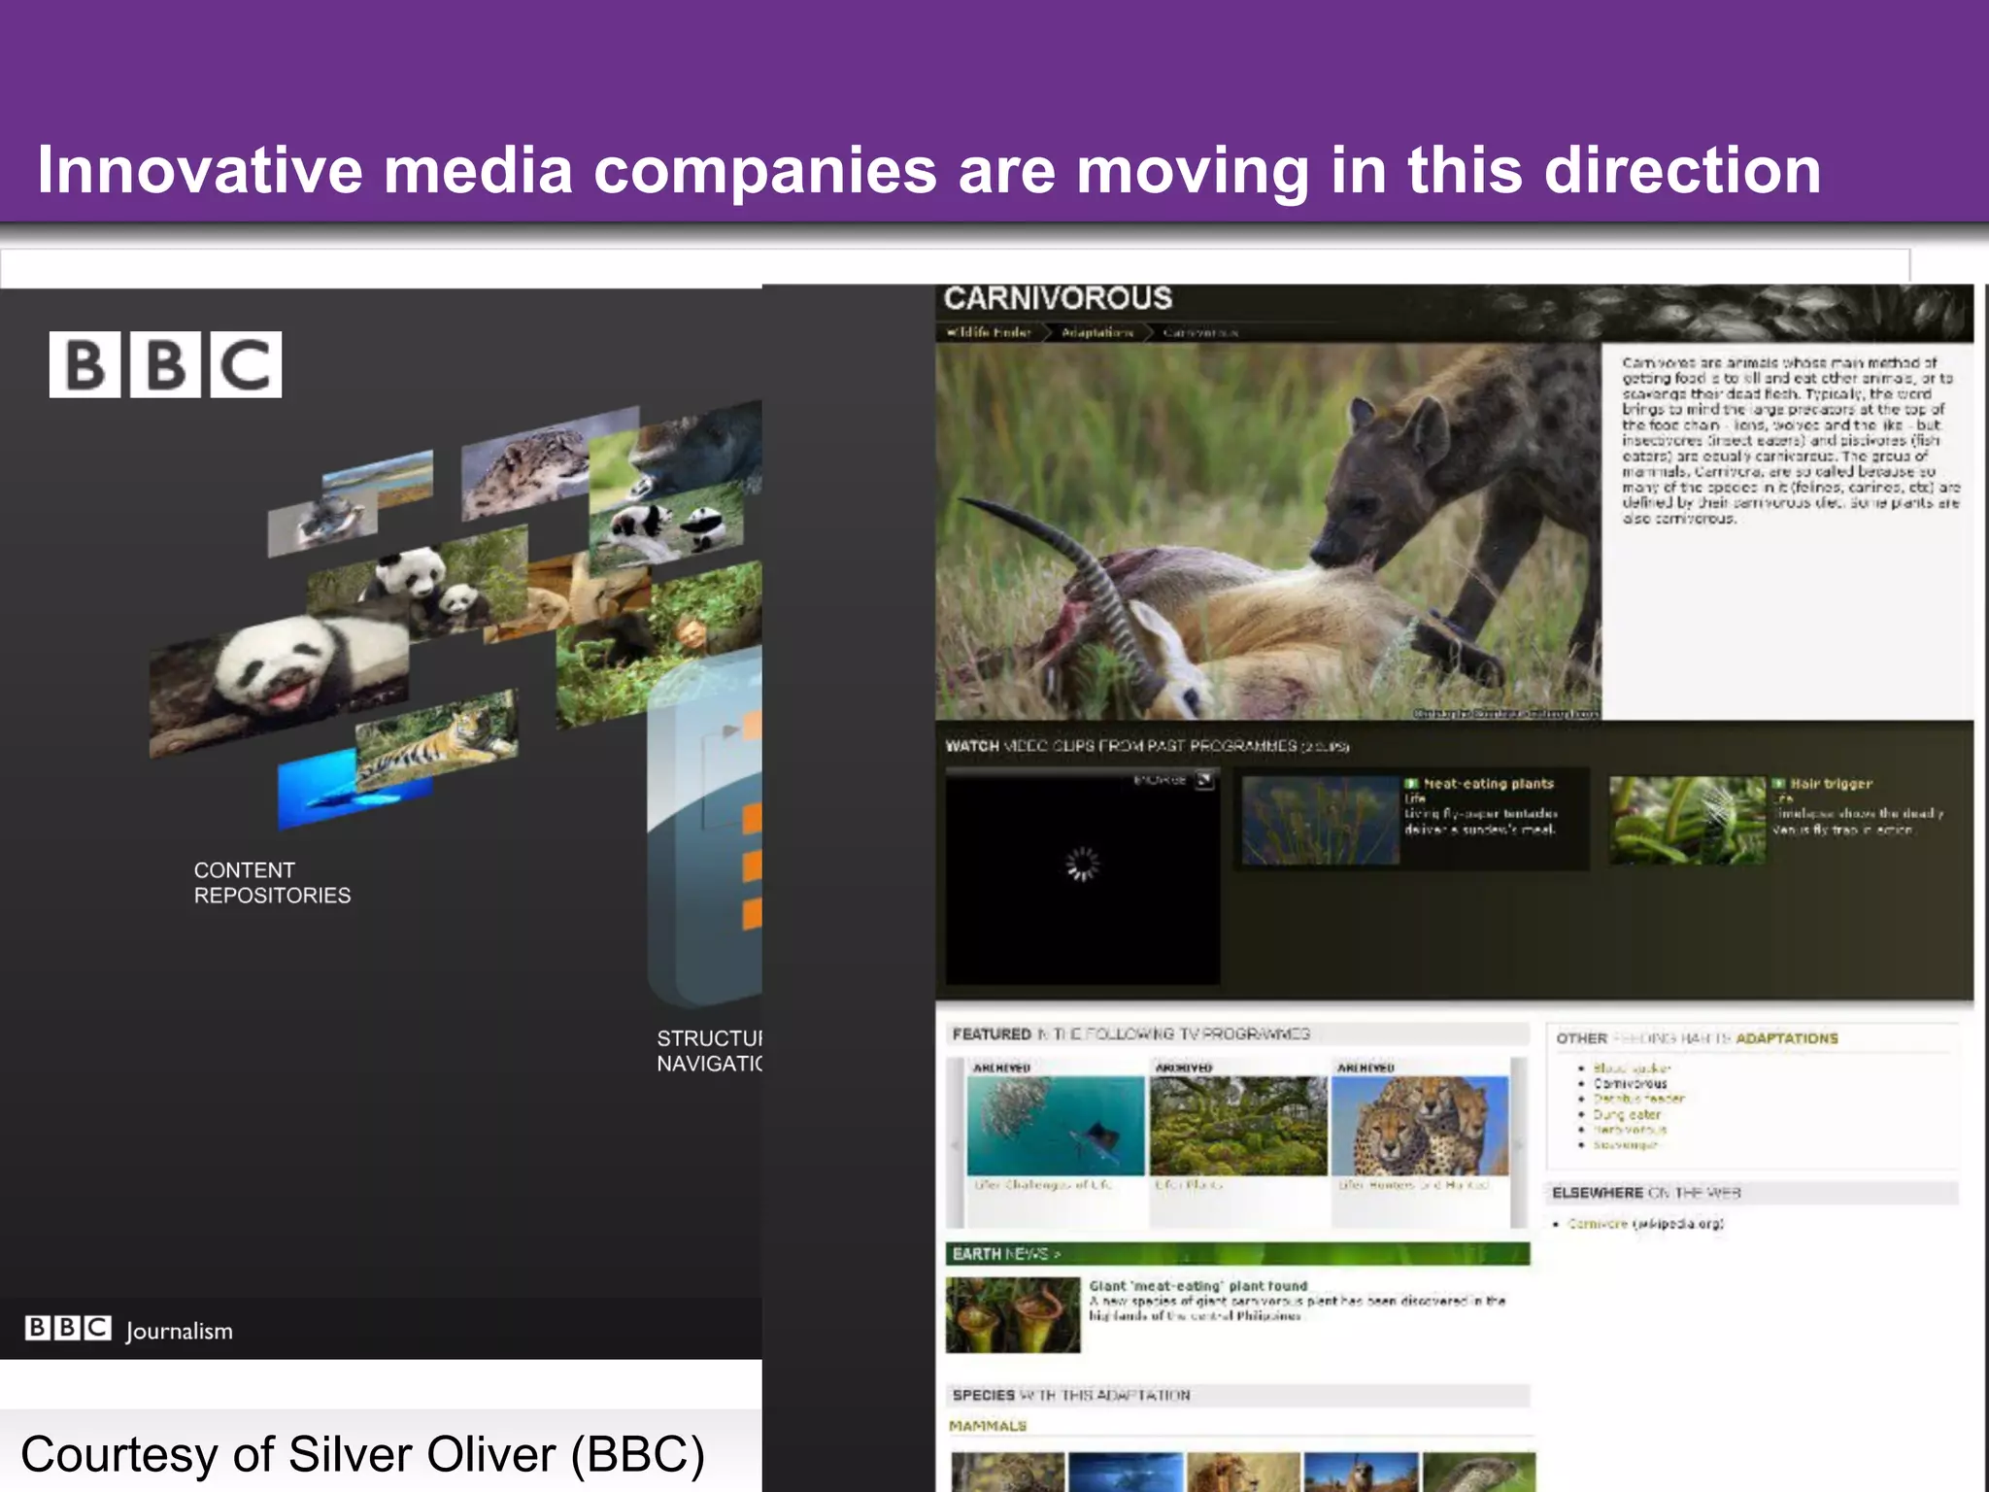Click the Adaptations heading link in Other panel
The width and height of the screenshot is (1989, 1492).
point(1787,1038)
